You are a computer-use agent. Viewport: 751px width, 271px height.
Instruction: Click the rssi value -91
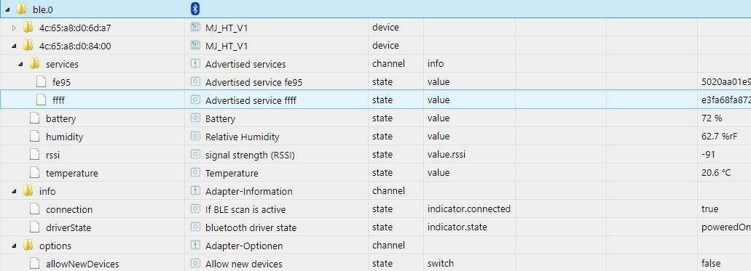(x=708, y=155)
